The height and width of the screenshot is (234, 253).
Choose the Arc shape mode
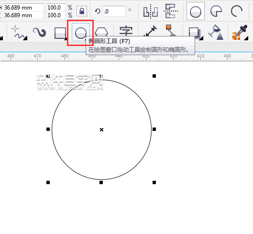[x=237, y=11]
